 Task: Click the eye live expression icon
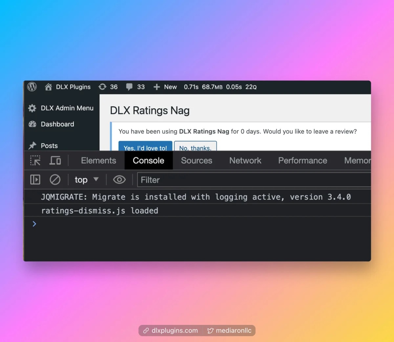coord(119,180)
